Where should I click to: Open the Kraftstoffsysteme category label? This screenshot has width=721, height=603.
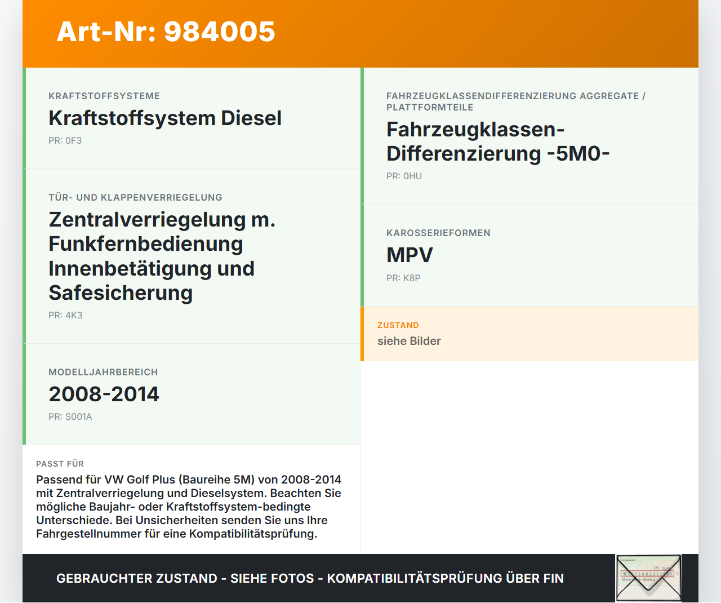[x=104, y=96]
